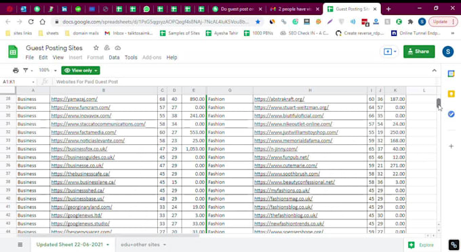Open the File menu
Viewport: 461px width, 252px height.
point(29,58)
